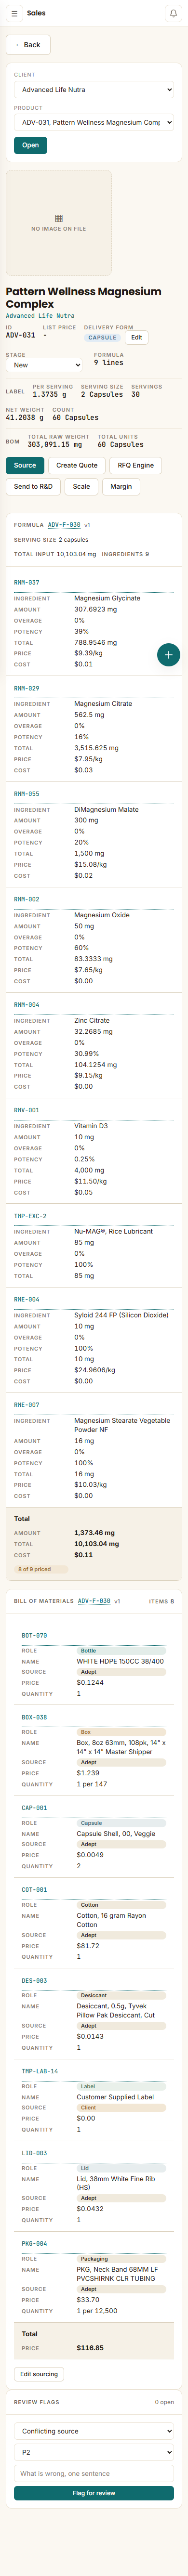Image resolution: width=188 pixels, height=2576 pixels.
Task: Switch to the Source tab
Action: (25, 465)
